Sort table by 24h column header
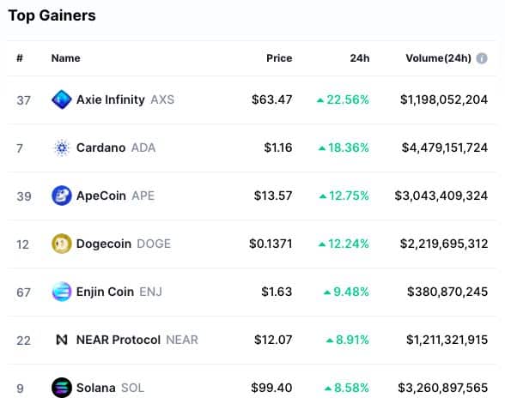This screenshot has height=404, width=505. pos(360,58)
